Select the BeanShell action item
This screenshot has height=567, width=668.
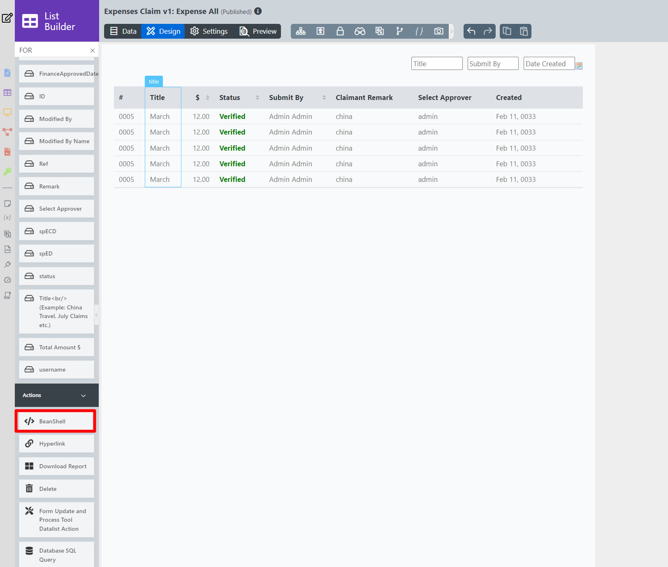(56, 421)
